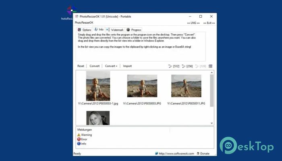
Task: Close the PhotoResizerOK window
Action: 211,17
